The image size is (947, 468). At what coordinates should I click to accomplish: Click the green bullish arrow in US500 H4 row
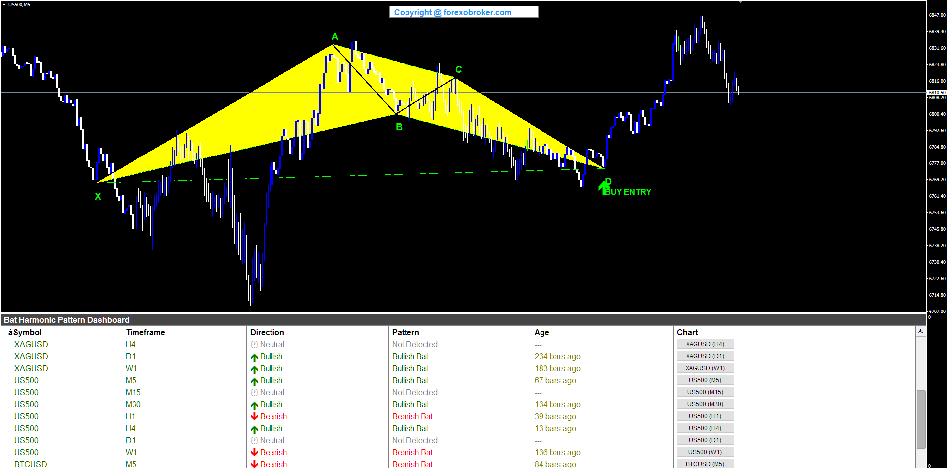(254, 429)
